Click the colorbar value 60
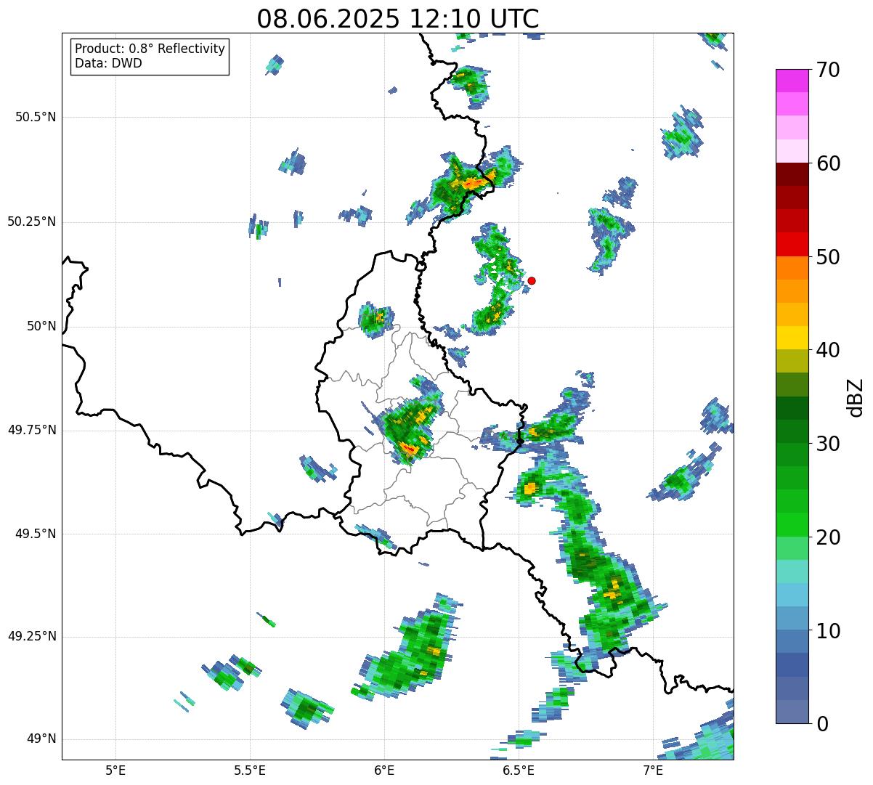873x785 pixels. coord(828,163)
